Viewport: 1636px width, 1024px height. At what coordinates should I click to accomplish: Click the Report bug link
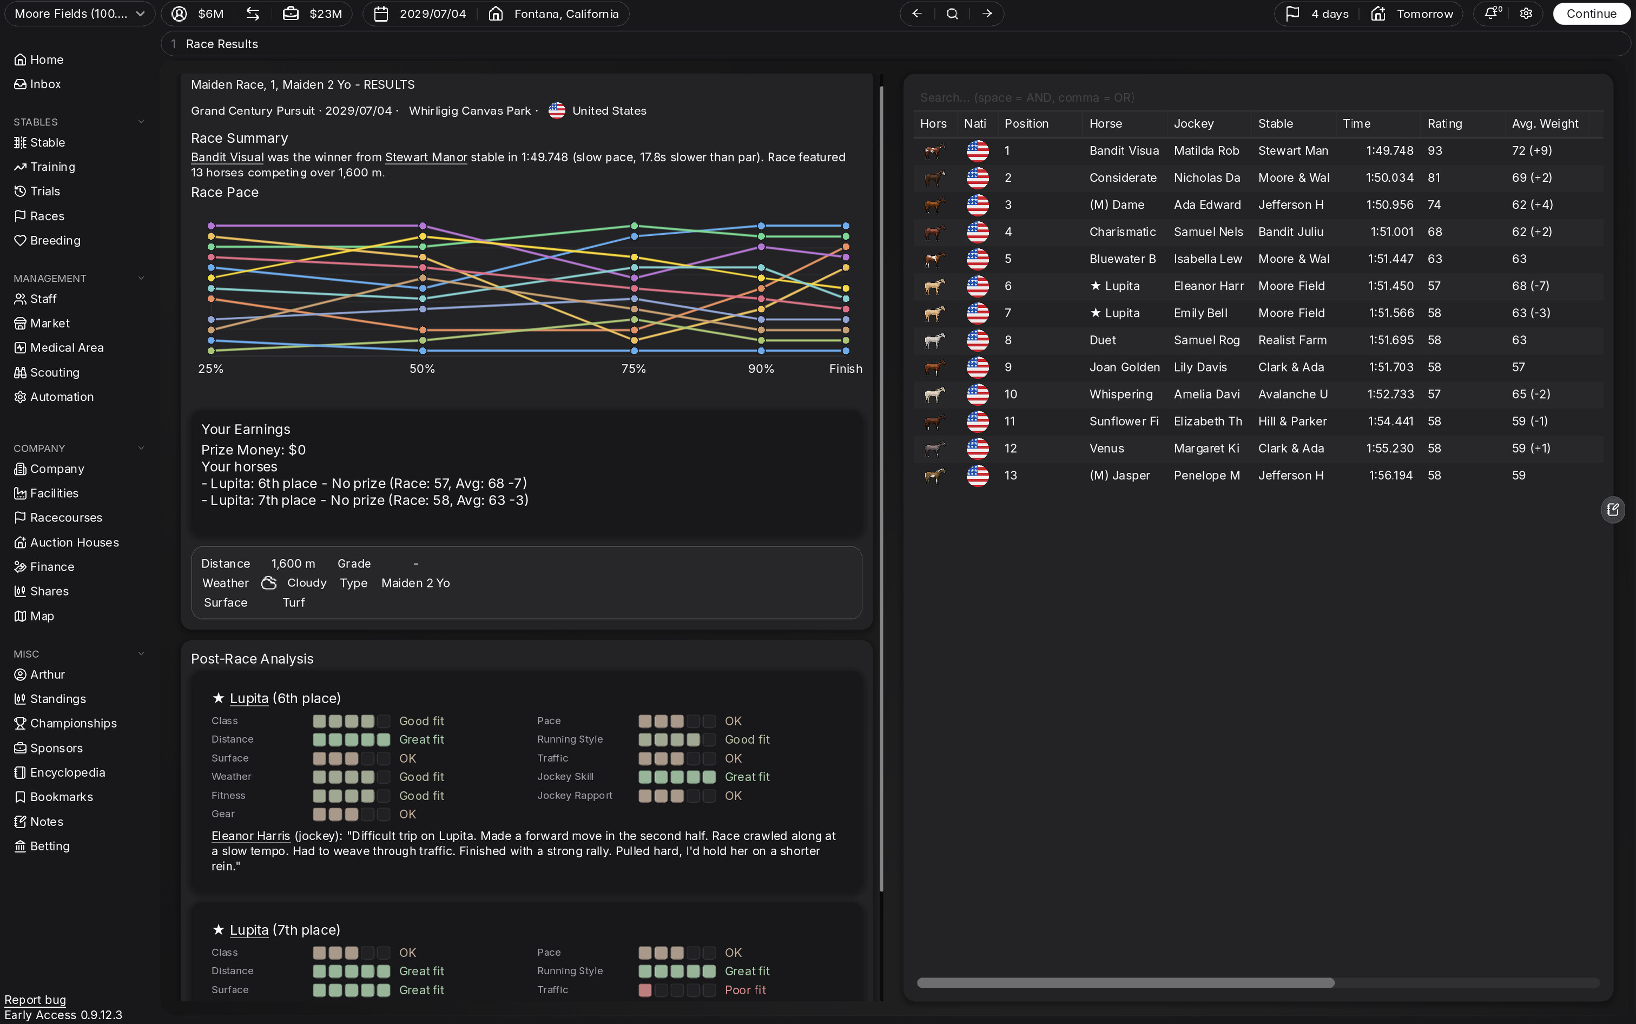click(x=35, y=1000)
